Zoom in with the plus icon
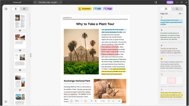Viewport: 189px width, 106px height. pos(71,101)
